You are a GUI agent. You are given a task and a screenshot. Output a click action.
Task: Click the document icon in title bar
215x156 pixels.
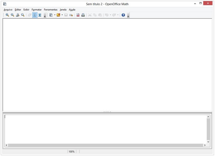[x=5, y=4]
